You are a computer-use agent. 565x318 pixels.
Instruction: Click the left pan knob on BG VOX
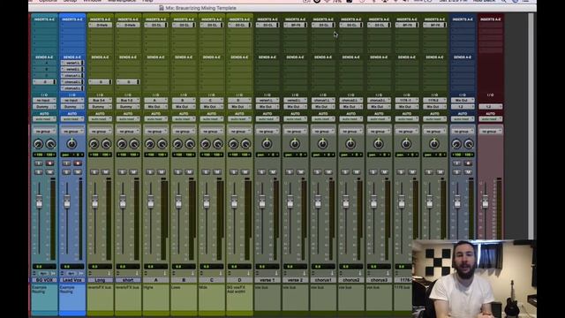[x=38, y=144]
